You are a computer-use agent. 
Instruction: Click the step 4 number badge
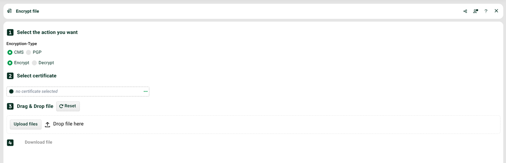(10, 143)
